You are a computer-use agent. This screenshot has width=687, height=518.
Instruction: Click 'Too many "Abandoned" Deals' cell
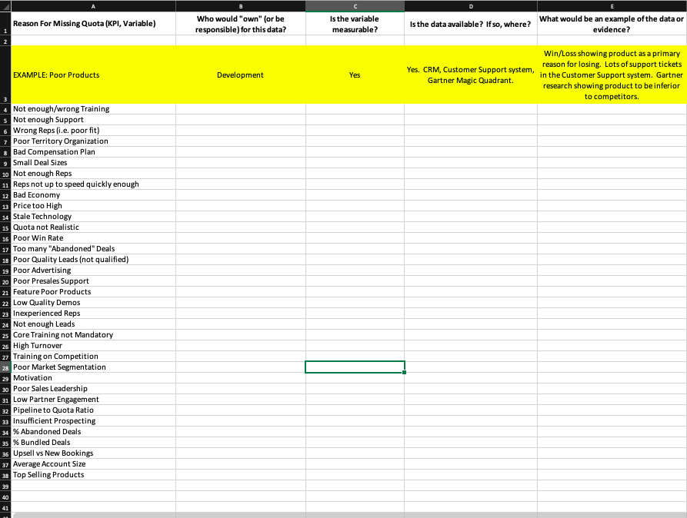click(x=93, y=249)
